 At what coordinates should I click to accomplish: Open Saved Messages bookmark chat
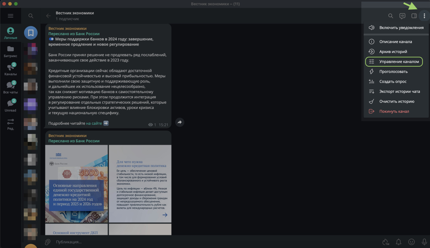[x=31, y=33]
